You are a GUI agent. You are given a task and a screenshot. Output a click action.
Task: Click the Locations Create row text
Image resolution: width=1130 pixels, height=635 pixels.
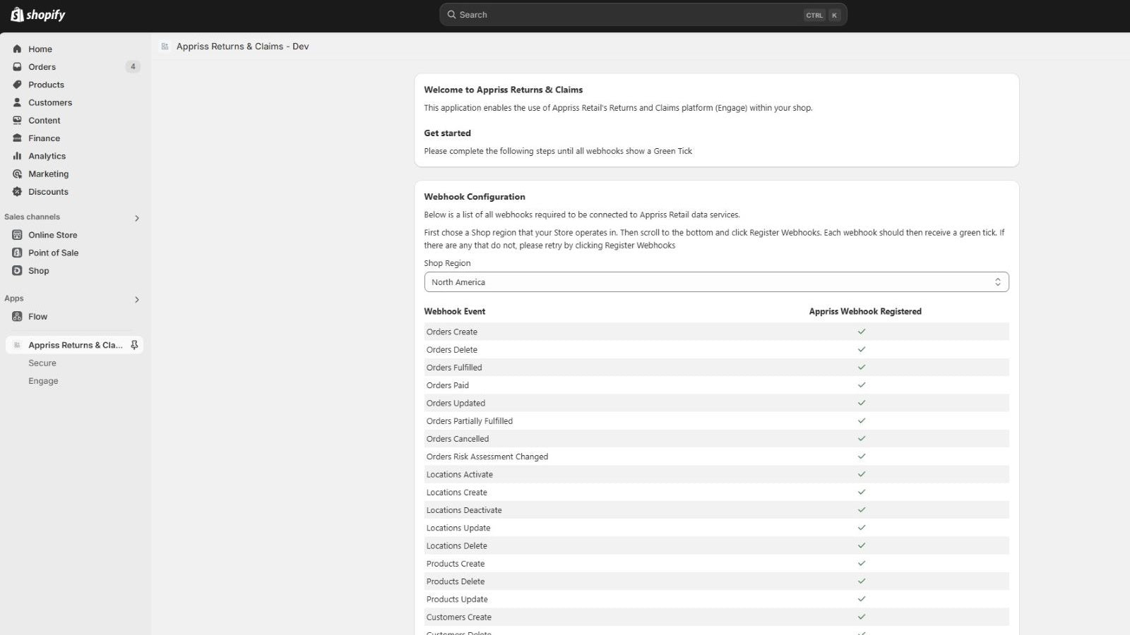coord(457,492)
